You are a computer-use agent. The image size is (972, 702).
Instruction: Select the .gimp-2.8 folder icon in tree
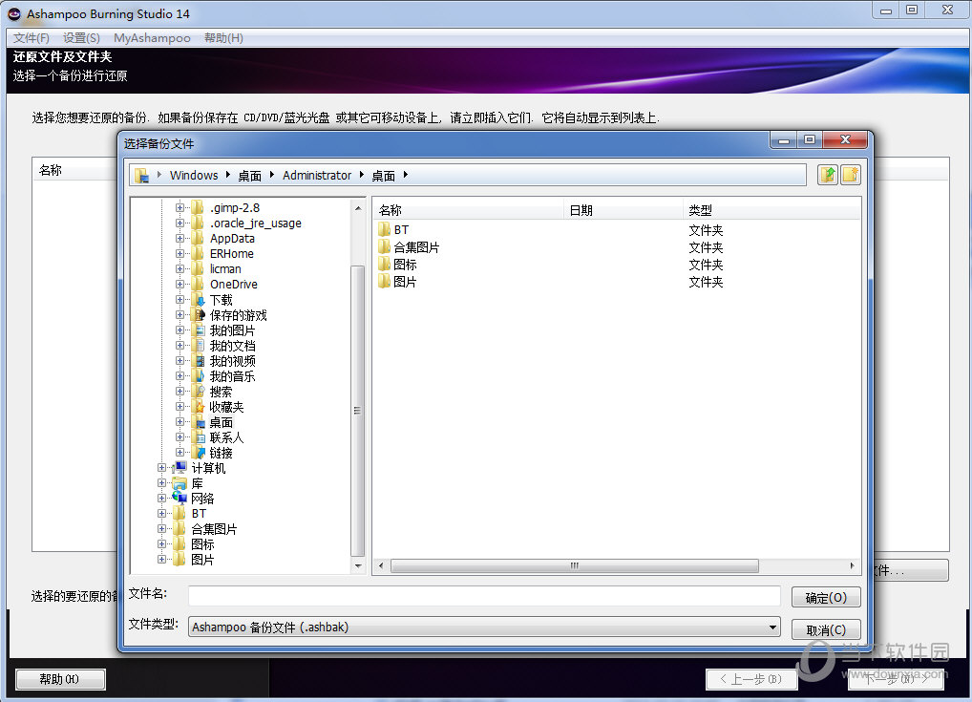click(198, 207)
